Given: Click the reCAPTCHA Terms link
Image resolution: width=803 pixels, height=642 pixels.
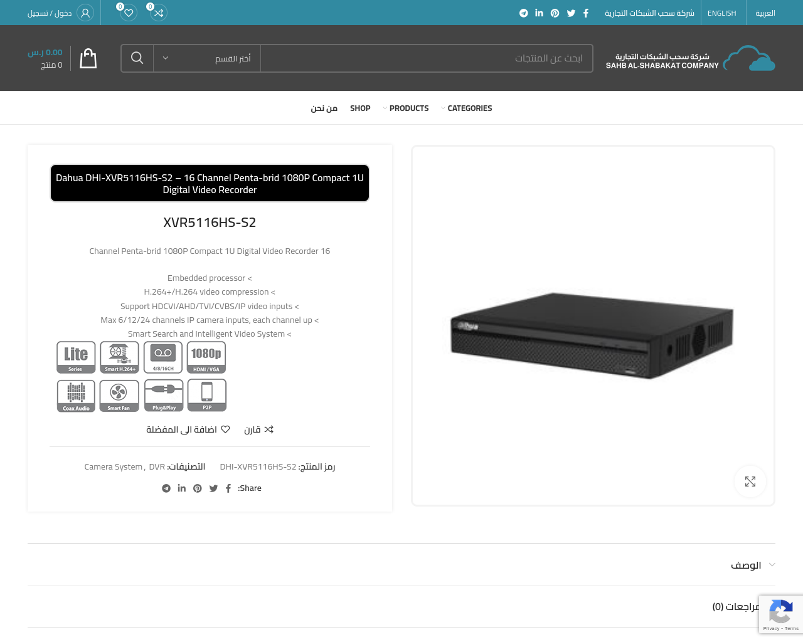Looking at the screenshot, I should (792, 629).
